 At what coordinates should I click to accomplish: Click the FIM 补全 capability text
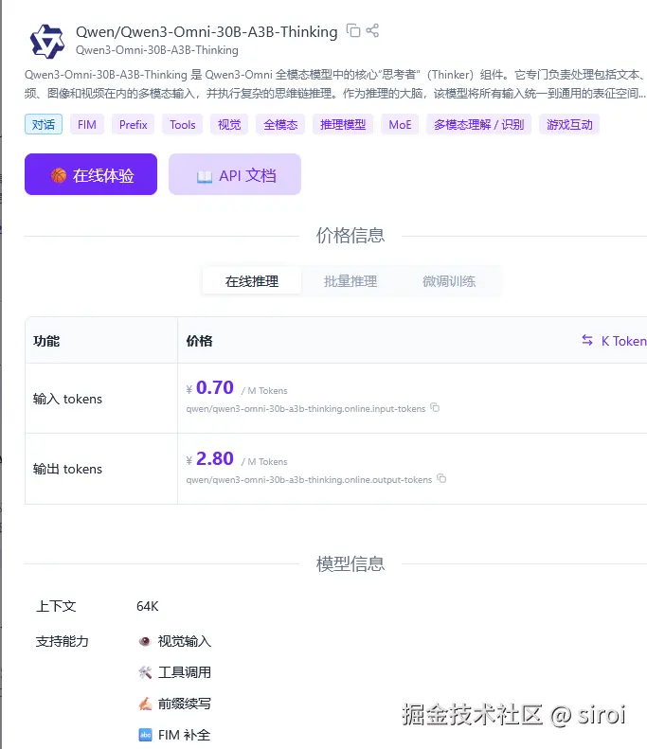[185, 735]
